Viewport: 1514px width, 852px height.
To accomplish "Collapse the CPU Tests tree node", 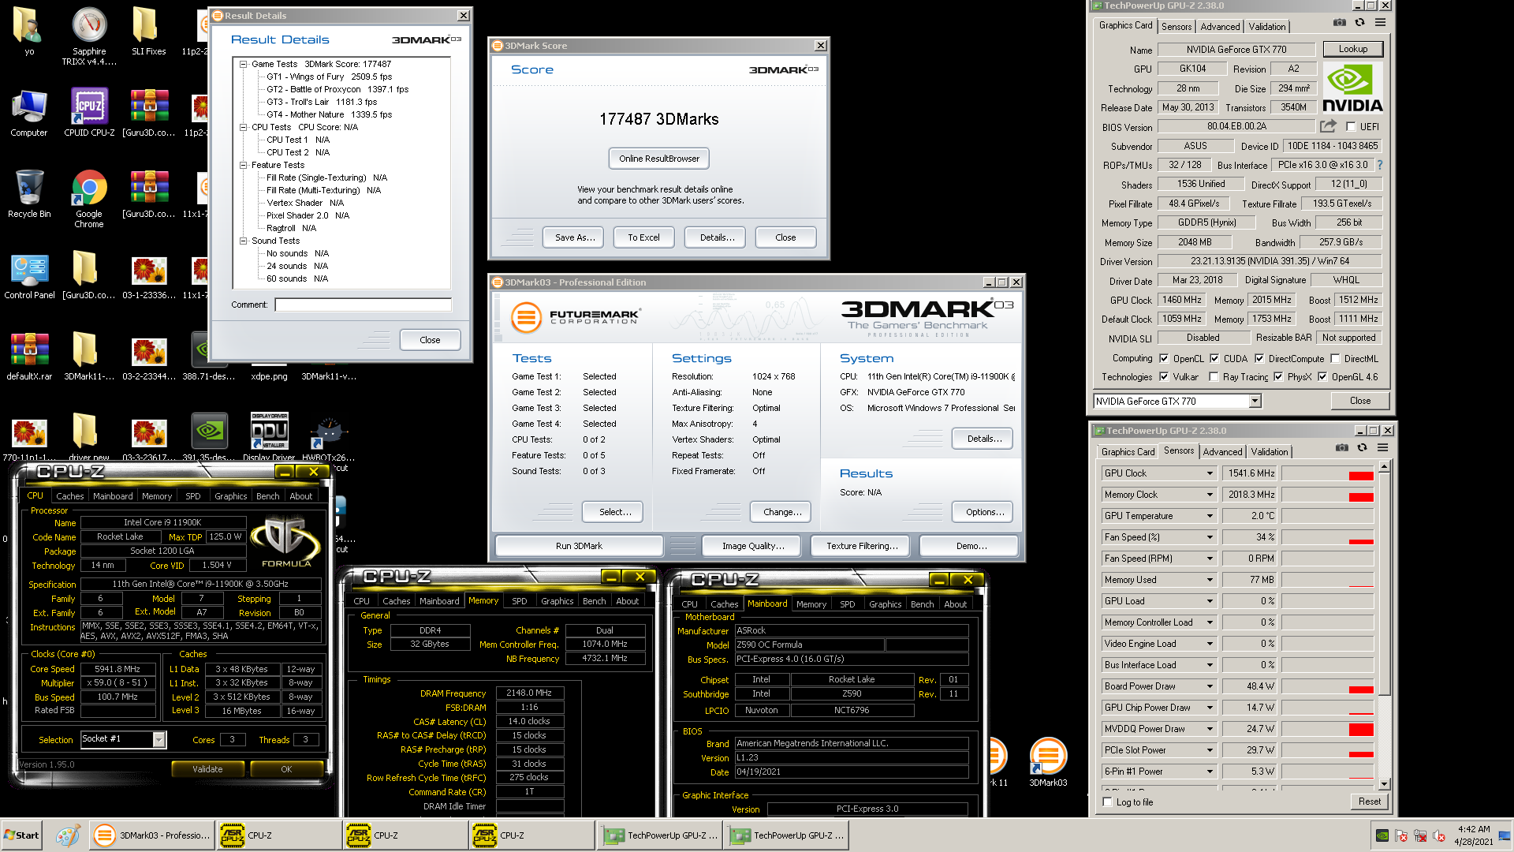I will (x=243, y=127).
